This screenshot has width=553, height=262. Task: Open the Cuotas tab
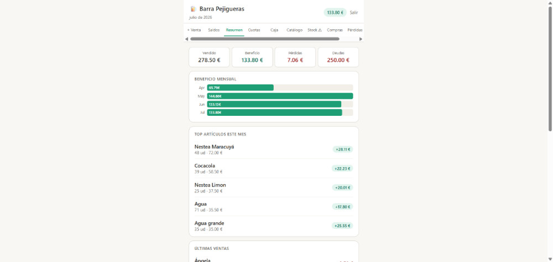(254, 30)
